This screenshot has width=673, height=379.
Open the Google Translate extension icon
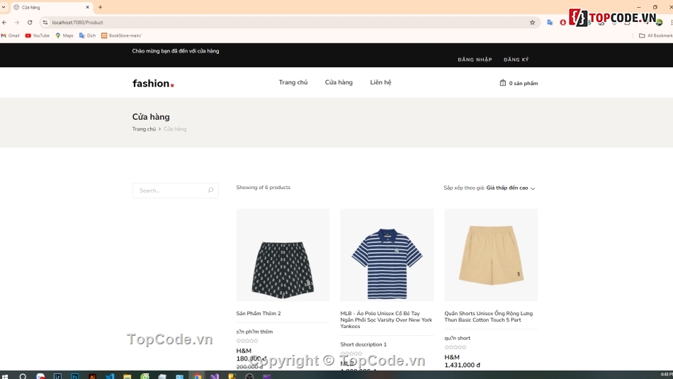pyautogui.click(x=550, y=23)
